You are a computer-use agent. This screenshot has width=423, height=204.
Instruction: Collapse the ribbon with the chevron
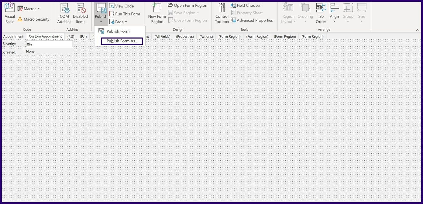[x=418, y=30]
